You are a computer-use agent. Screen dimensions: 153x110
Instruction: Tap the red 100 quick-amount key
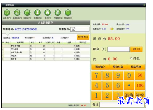pyautogui.click(x=140, y=85)
